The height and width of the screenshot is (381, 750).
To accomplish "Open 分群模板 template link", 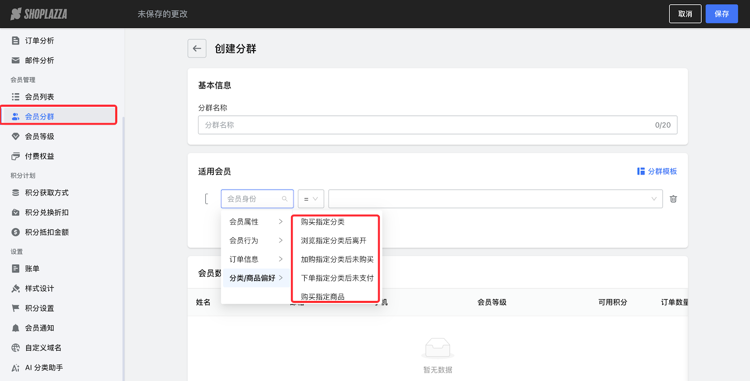I will pos(657,171).
